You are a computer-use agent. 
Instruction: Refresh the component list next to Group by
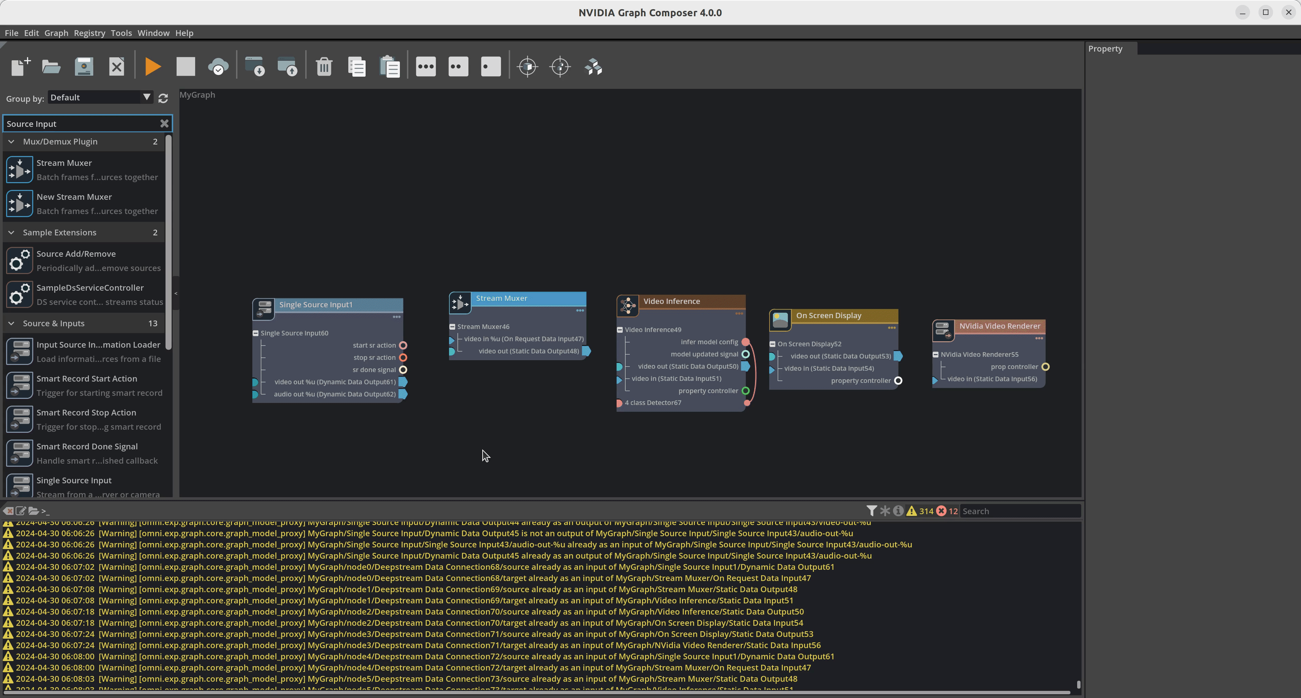(x=163, y=98)
